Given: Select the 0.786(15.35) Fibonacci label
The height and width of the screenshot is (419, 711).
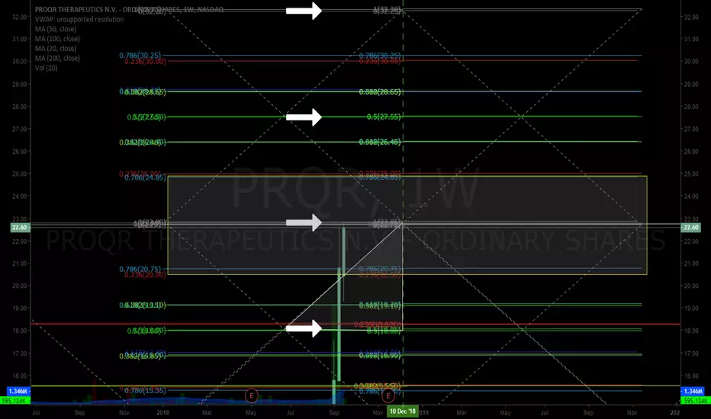Looking at the screenshot, I should click(x=145, y=391).
